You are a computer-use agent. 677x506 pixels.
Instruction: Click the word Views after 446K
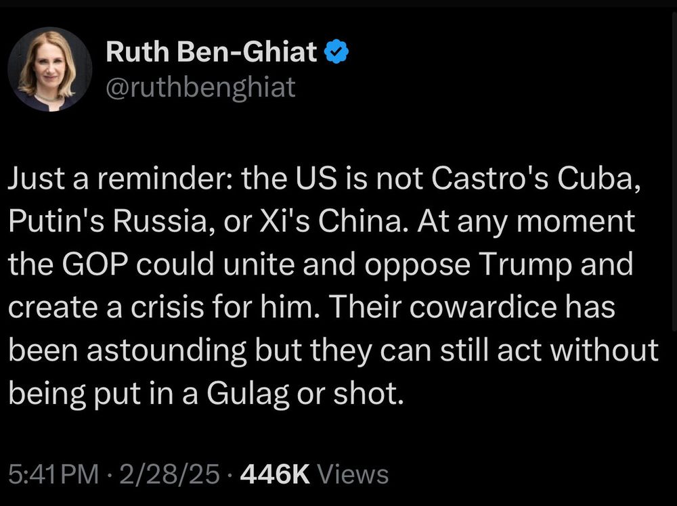coord(353,474)
